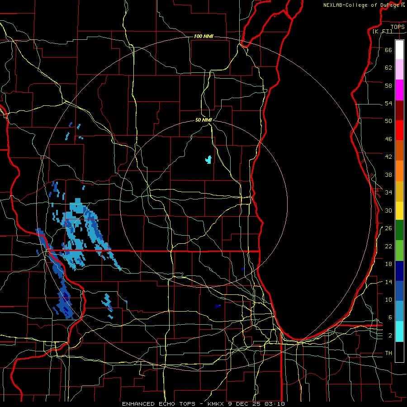Click the legend value "14"
The image size is (407, 407).
[x=388, y=282]
